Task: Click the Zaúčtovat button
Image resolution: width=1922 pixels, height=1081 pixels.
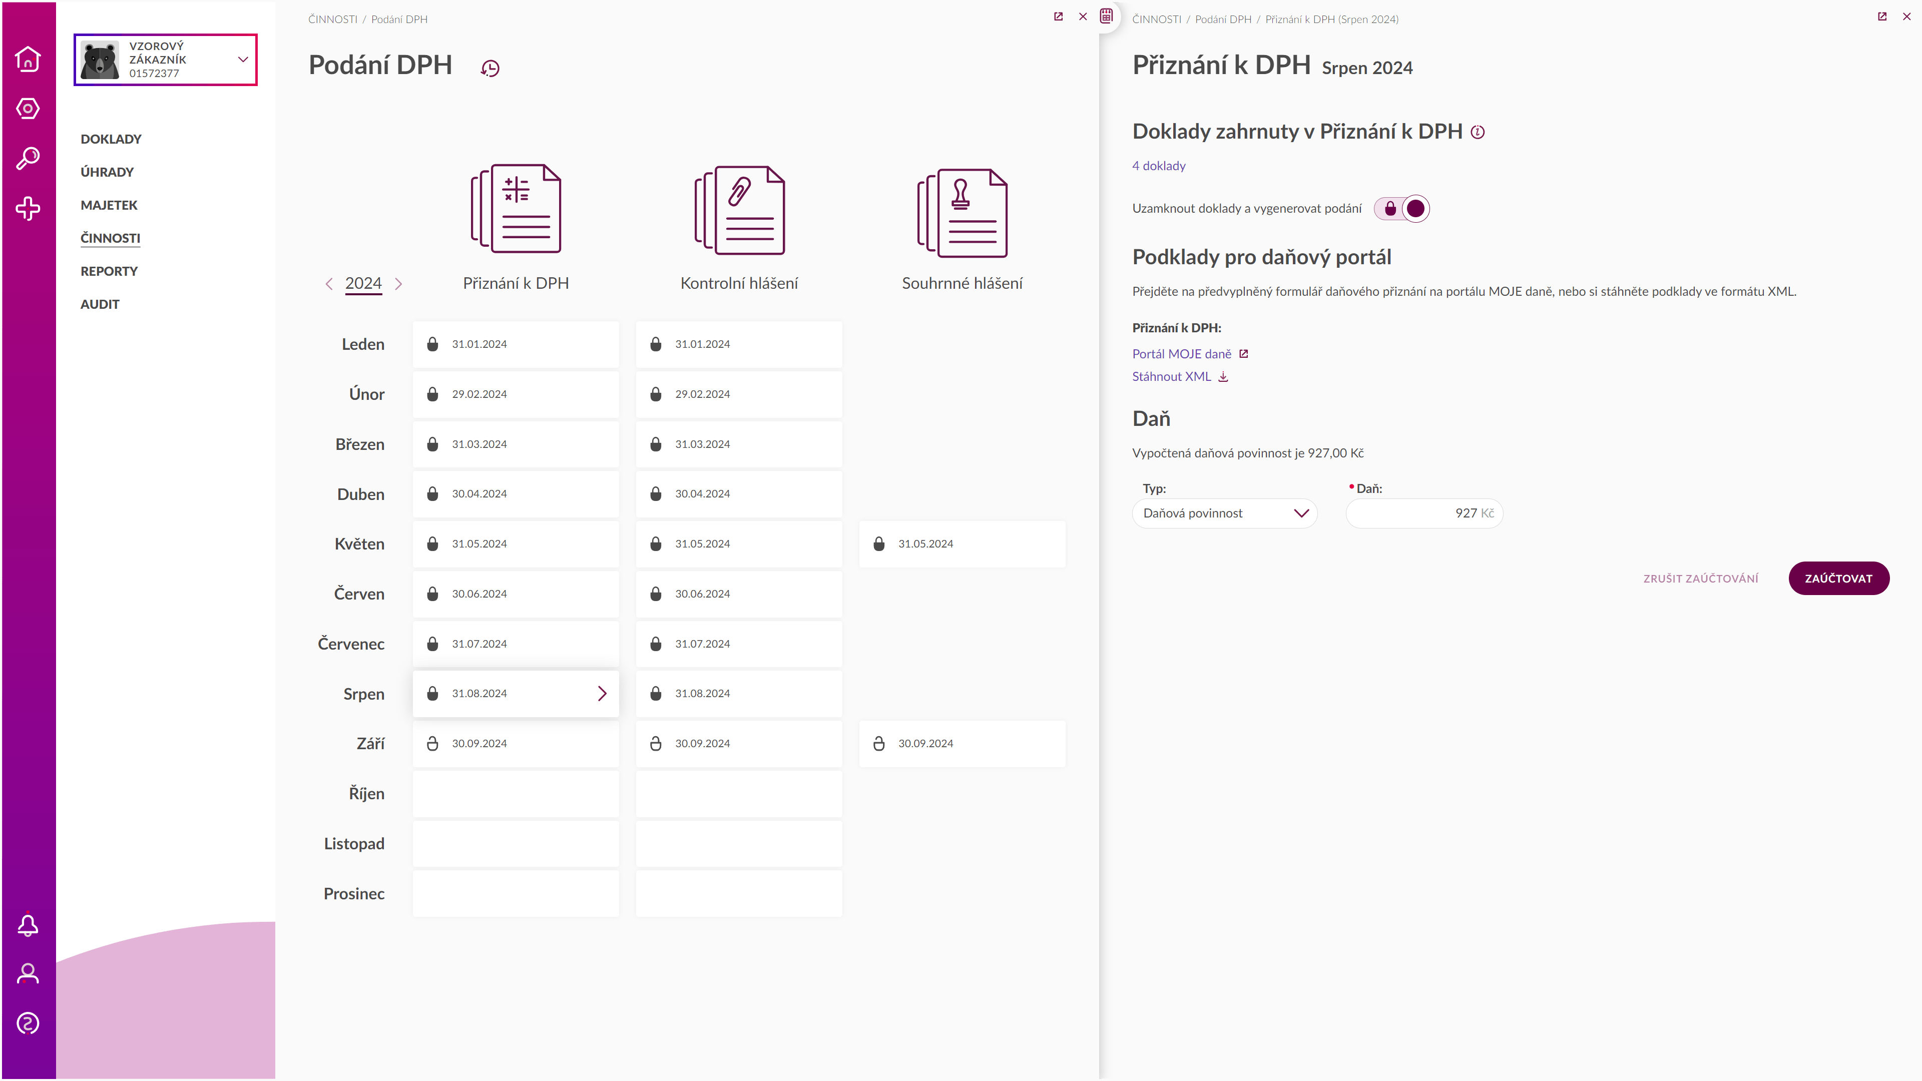Action: [1838, 578]
